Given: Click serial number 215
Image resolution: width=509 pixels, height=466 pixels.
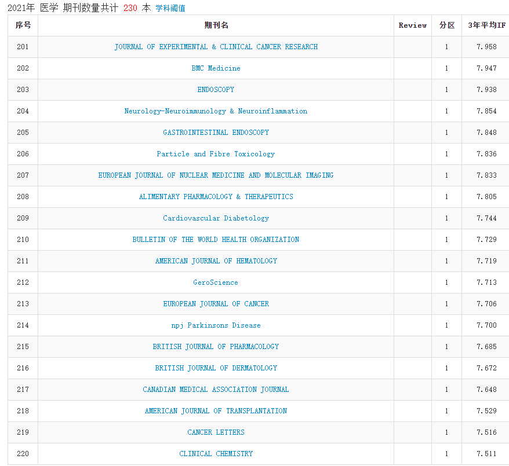Looking at the screenshot, I should pyautogui.click(x=23, y=346).
